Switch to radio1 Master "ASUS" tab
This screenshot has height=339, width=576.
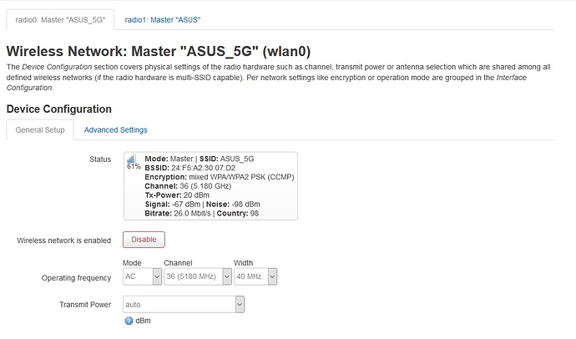163,20
